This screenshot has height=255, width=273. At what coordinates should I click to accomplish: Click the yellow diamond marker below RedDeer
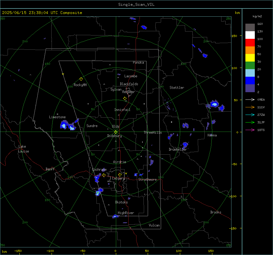(x=125, y=98)
